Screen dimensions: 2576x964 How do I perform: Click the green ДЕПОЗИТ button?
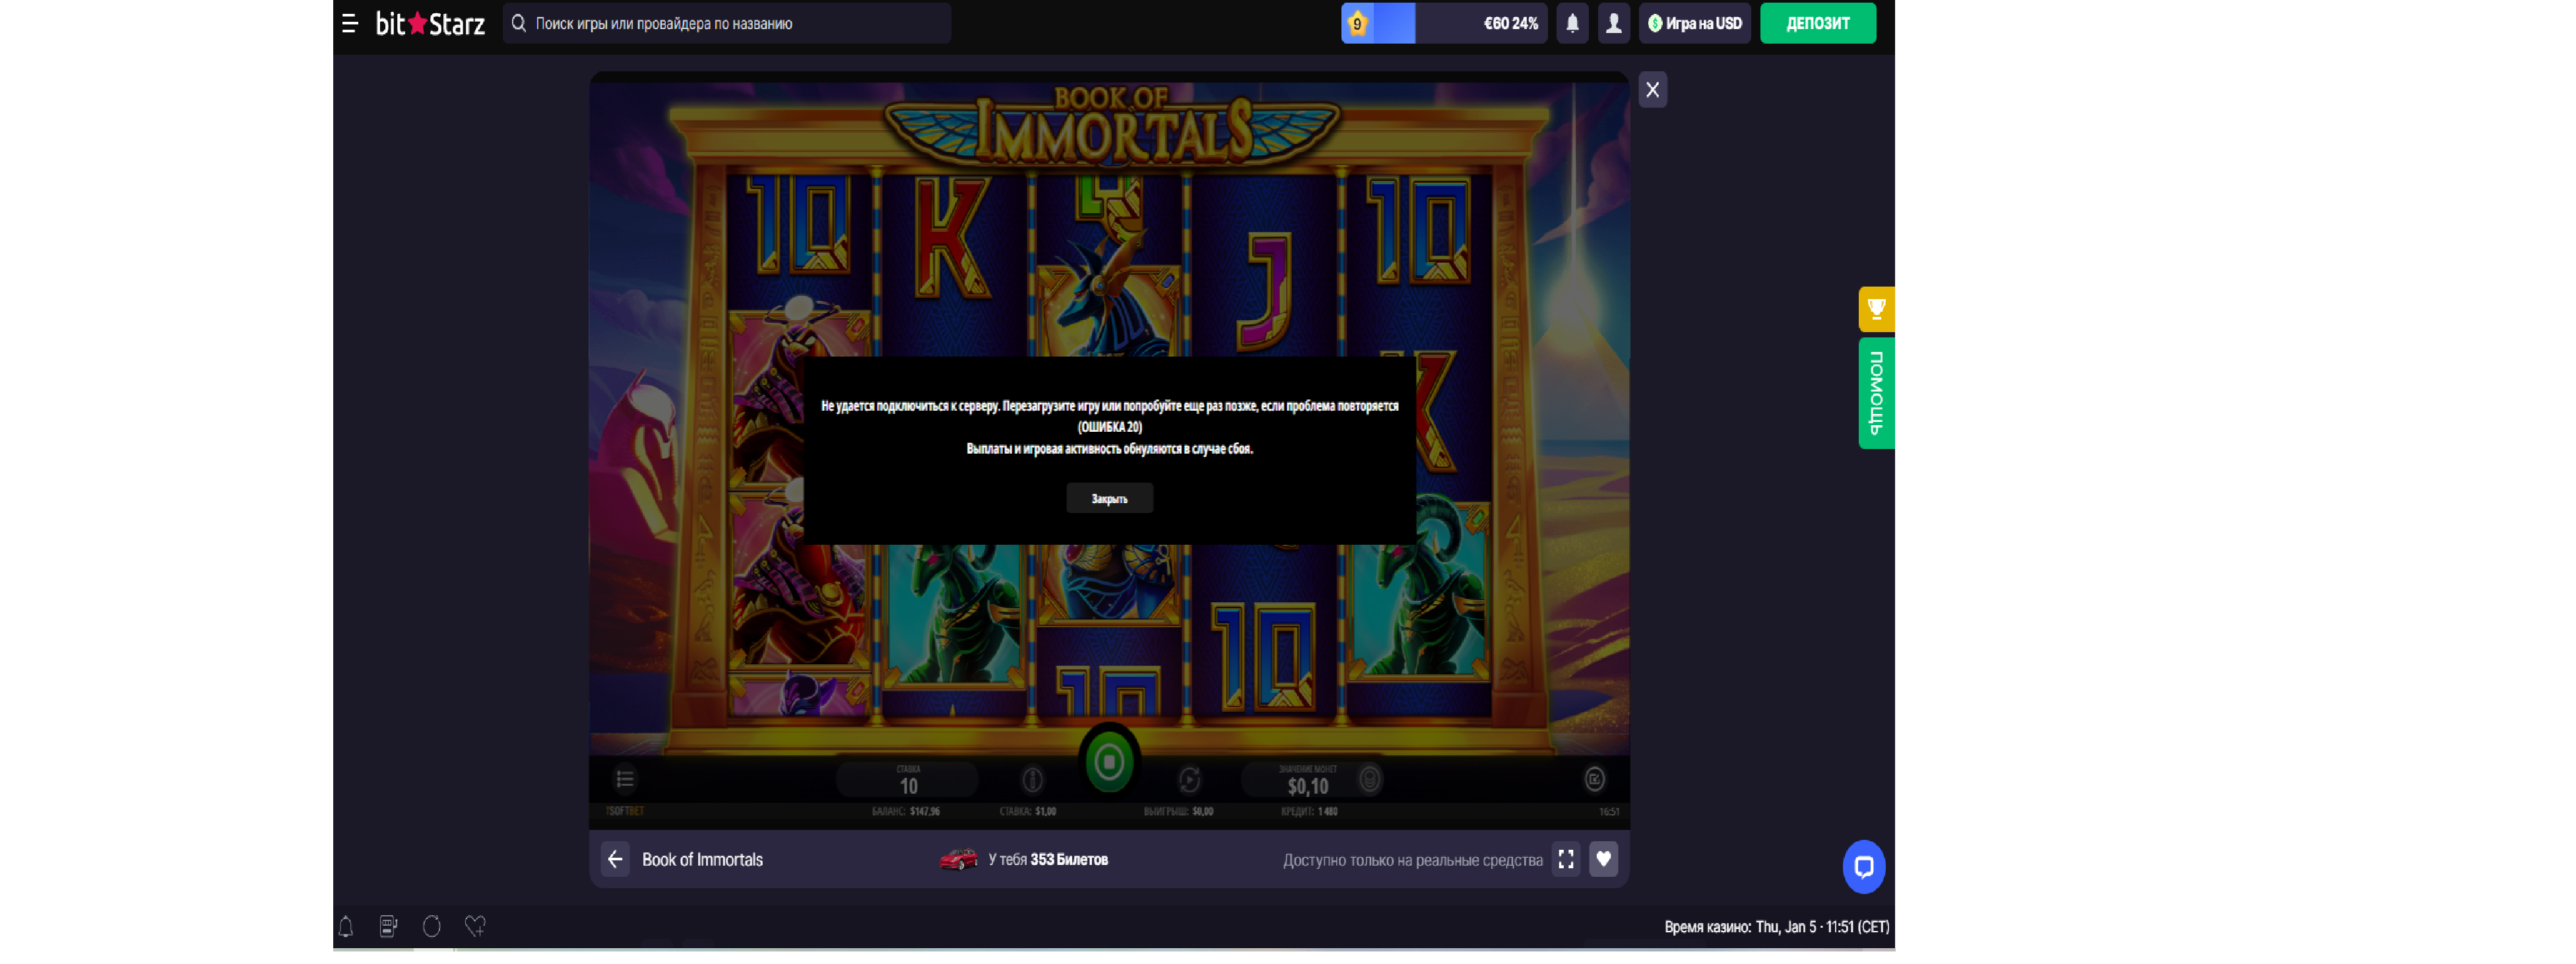1817,23
